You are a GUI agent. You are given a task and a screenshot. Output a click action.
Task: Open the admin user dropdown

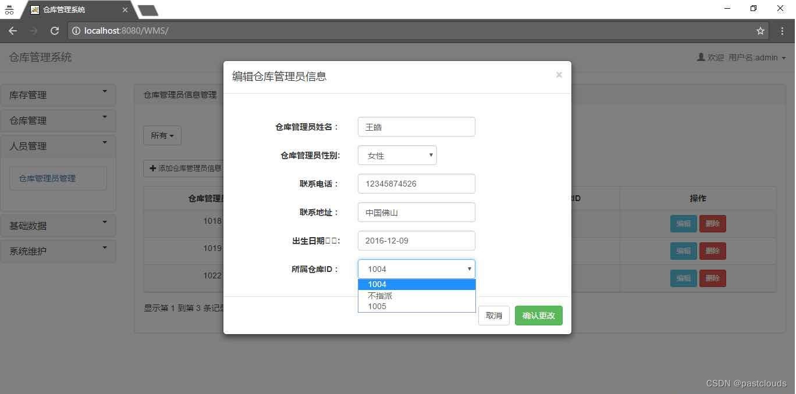741,58
